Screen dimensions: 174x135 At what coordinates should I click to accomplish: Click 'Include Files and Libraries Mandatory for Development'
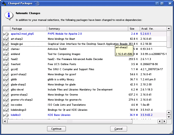point(80,90)
